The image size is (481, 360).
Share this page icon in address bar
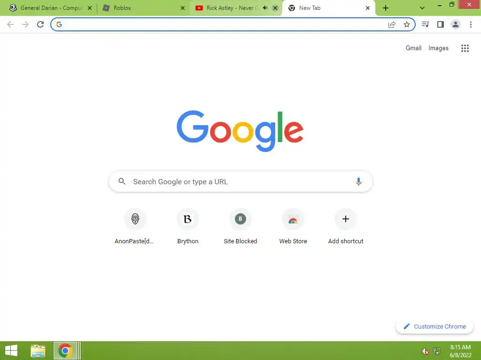point(392,24)
